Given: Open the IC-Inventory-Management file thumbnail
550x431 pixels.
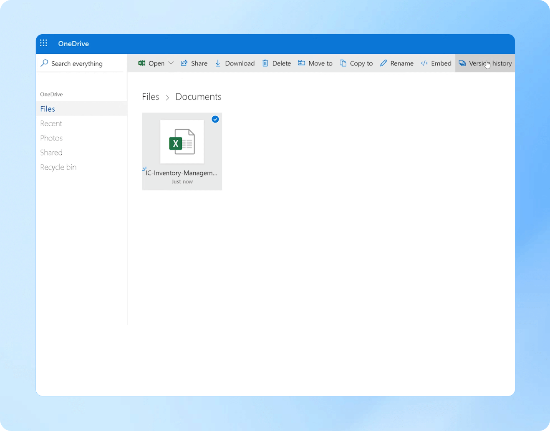Looking at the screenshot, I should 182,142.
